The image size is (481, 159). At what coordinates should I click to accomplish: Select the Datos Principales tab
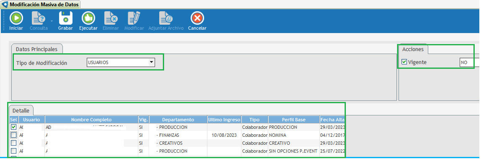(37, 49)
